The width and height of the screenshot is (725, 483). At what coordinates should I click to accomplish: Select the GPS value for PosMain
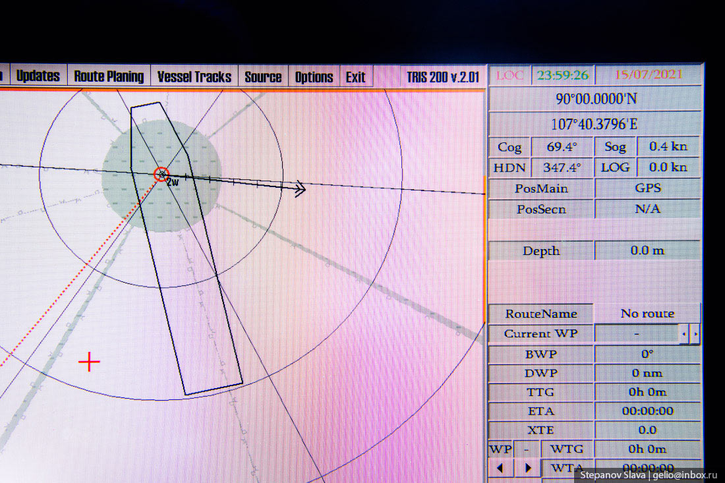(x=647, y=188)
